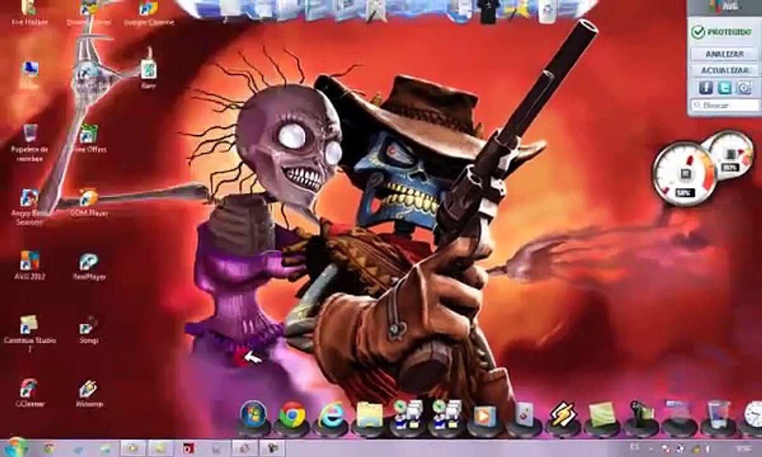Image resolution: width=762 pixels, height=457 pixels.
Task: Open the AVG 2012 desktop shortcut
Action: [x=29, y=265]
